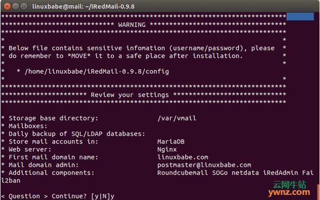Viewport: 320px width, 200px height.
Task: Click the Review your settings heading
Action: pos(130,95)
